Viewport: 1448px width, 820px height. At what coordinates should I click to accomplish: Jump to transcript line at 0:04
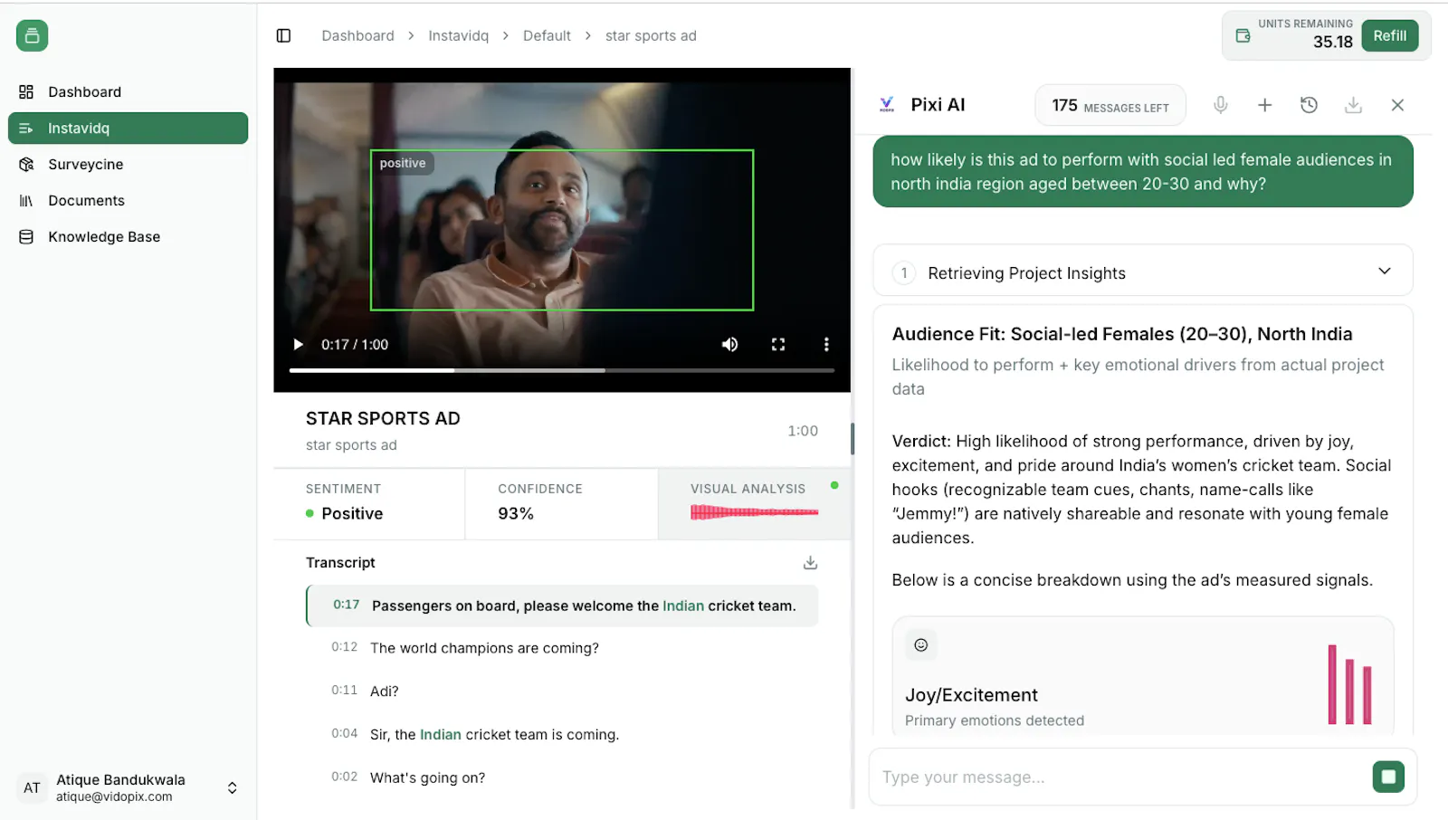click(x=562, y=734)
